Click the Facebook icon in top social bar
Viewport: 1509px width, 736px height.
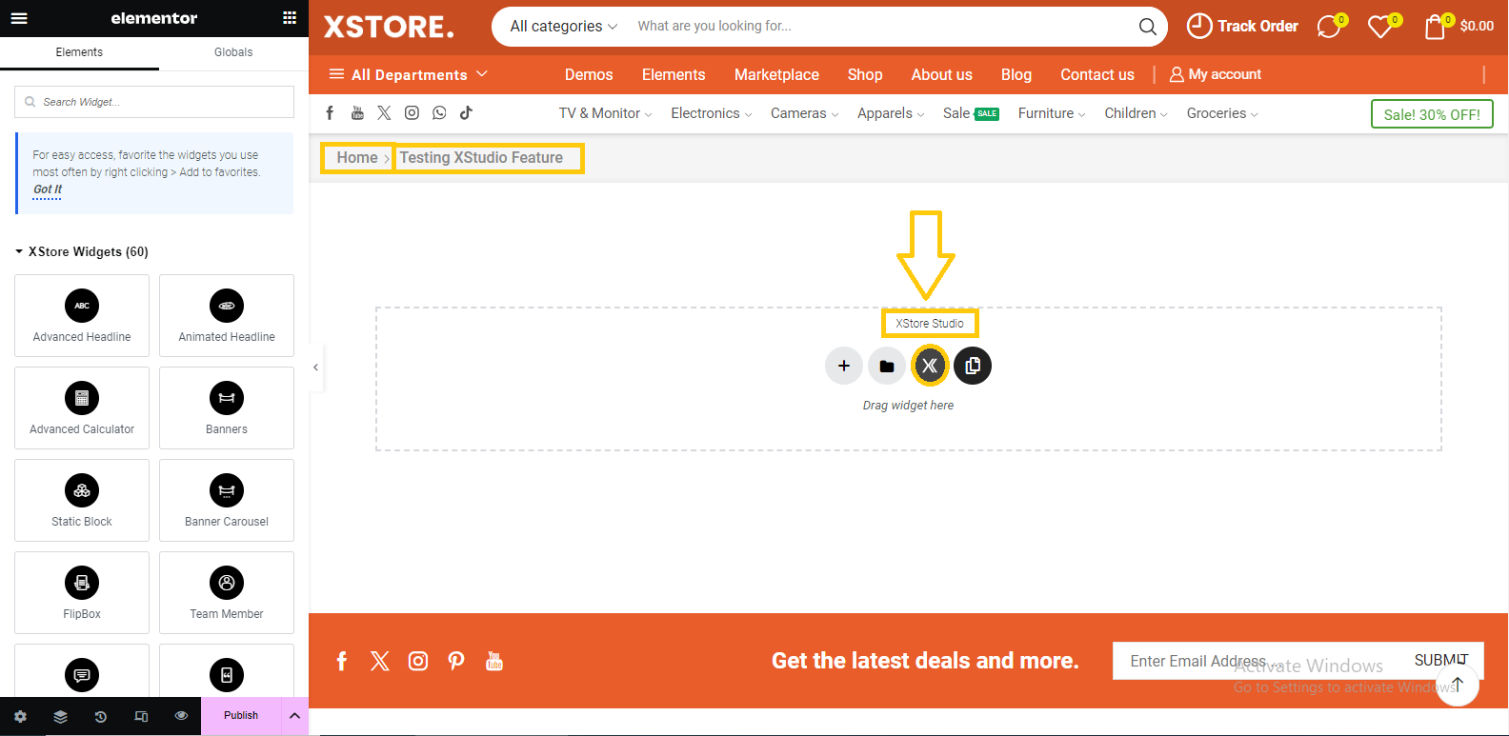(330, 112)
